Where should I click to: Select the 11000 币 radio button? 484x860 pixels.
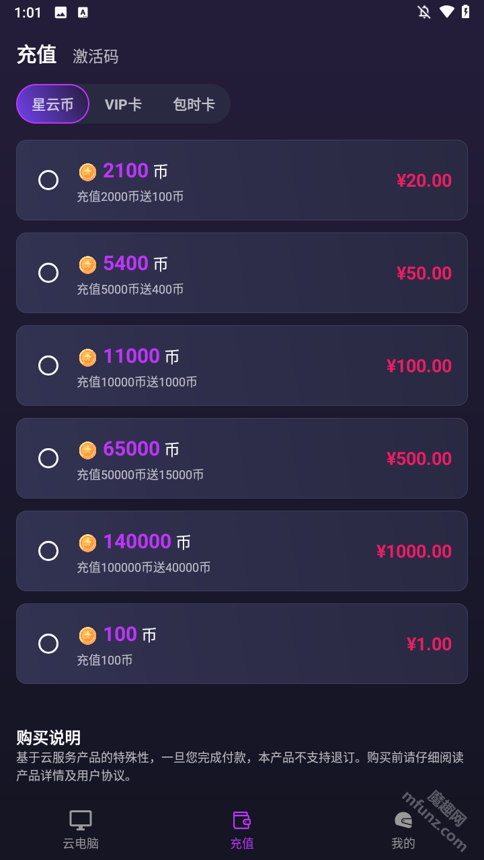coord(48,365)
